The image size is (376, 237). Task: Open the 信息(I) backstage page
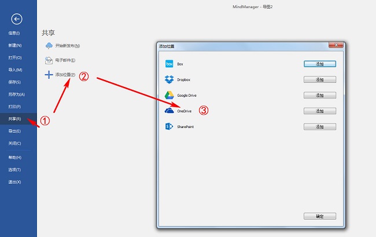(14, 33)
